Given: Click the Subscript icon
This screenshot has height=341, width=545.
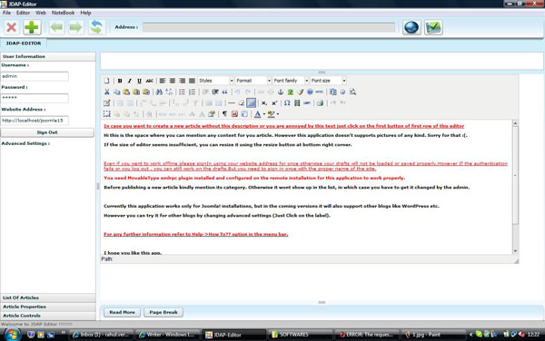Looking at the screenshot, I should [x=264, y=103].
